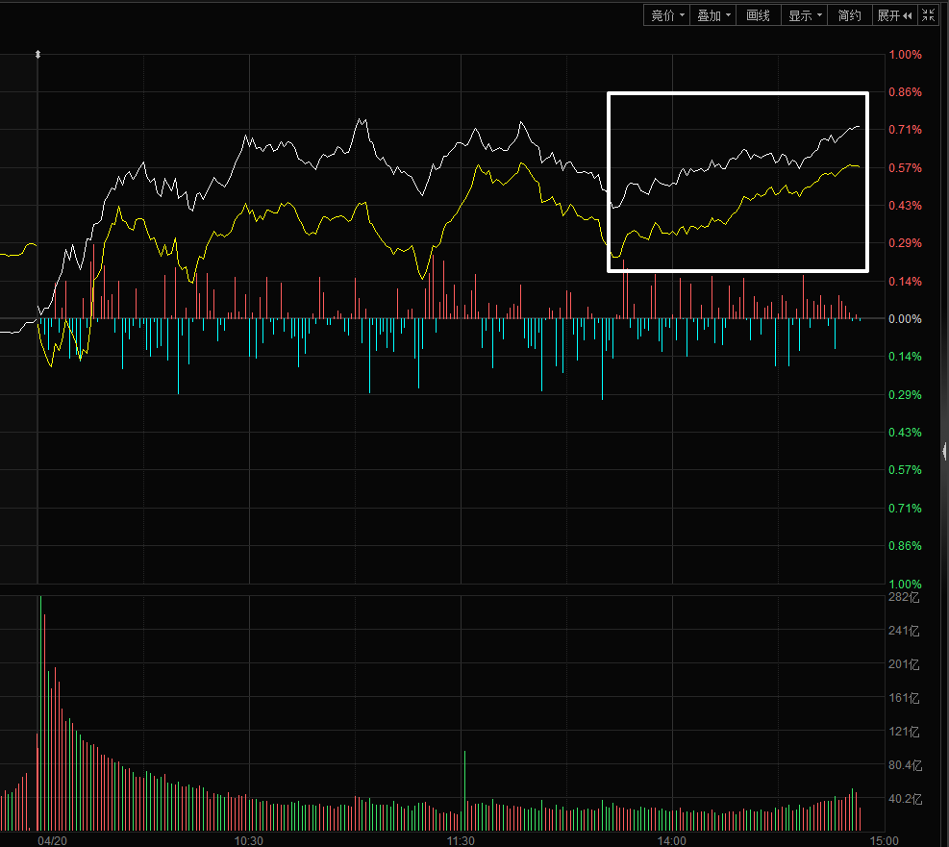
Task: Select the white rectangle drawn on chart
Action: tap(737, 93)
